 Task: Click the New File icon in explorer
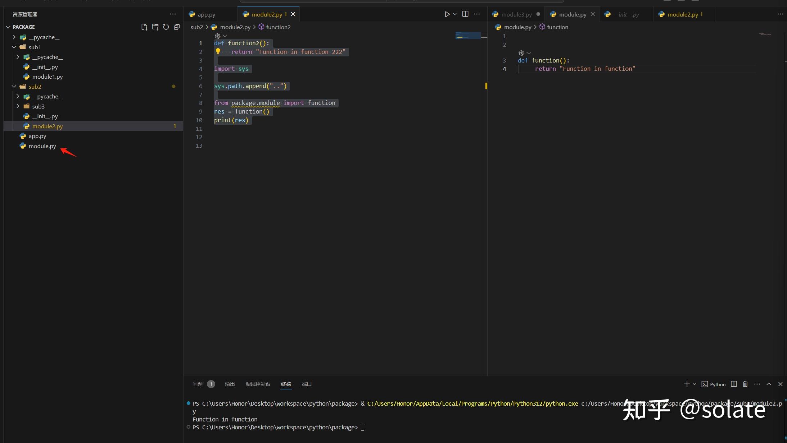(144, 27)
